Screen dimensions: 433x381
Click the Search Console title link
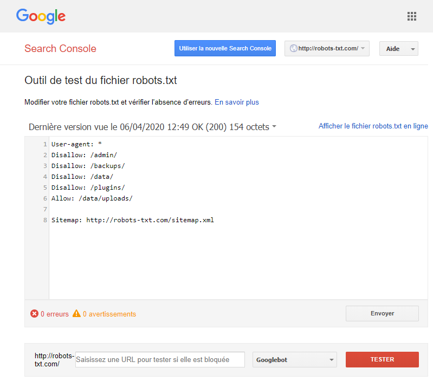(x=60, y=49)
